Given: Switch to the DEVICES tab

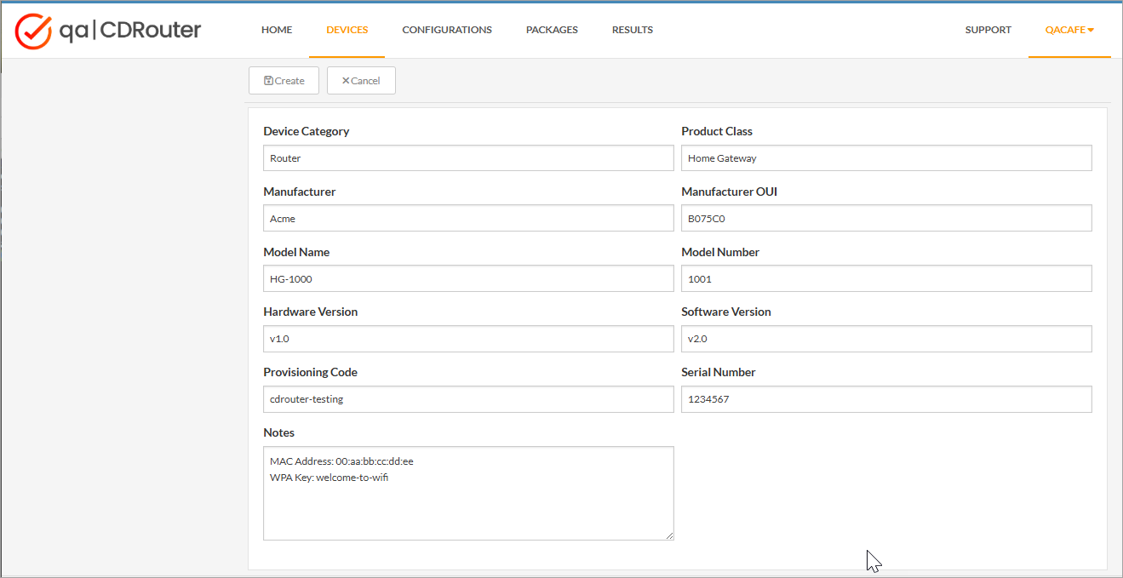Looking at the screenshot, I should pyautogui.click(x=347, y=30).
